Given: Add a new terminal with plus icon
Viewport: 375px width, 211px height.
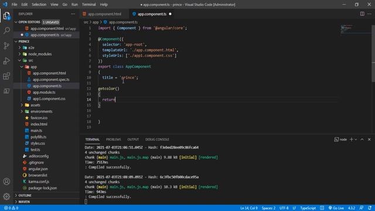Looking at the screenshot, I should 352,139.
